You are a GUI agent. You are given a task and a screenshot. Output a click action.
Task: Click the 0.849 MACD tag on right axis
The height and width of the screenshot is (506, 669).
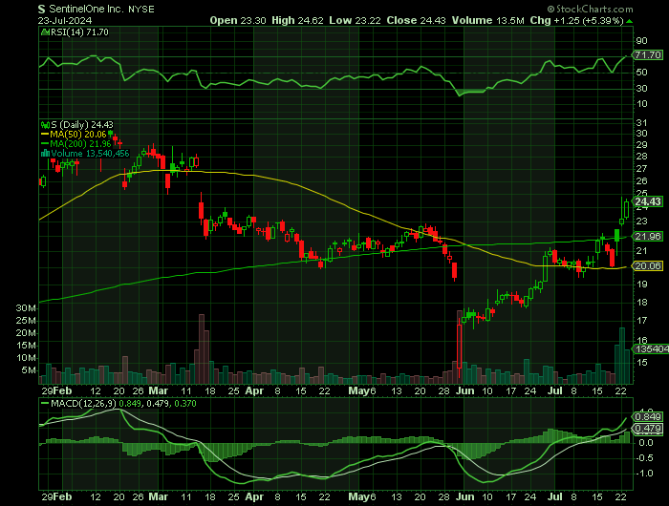[x=648, y=417]
